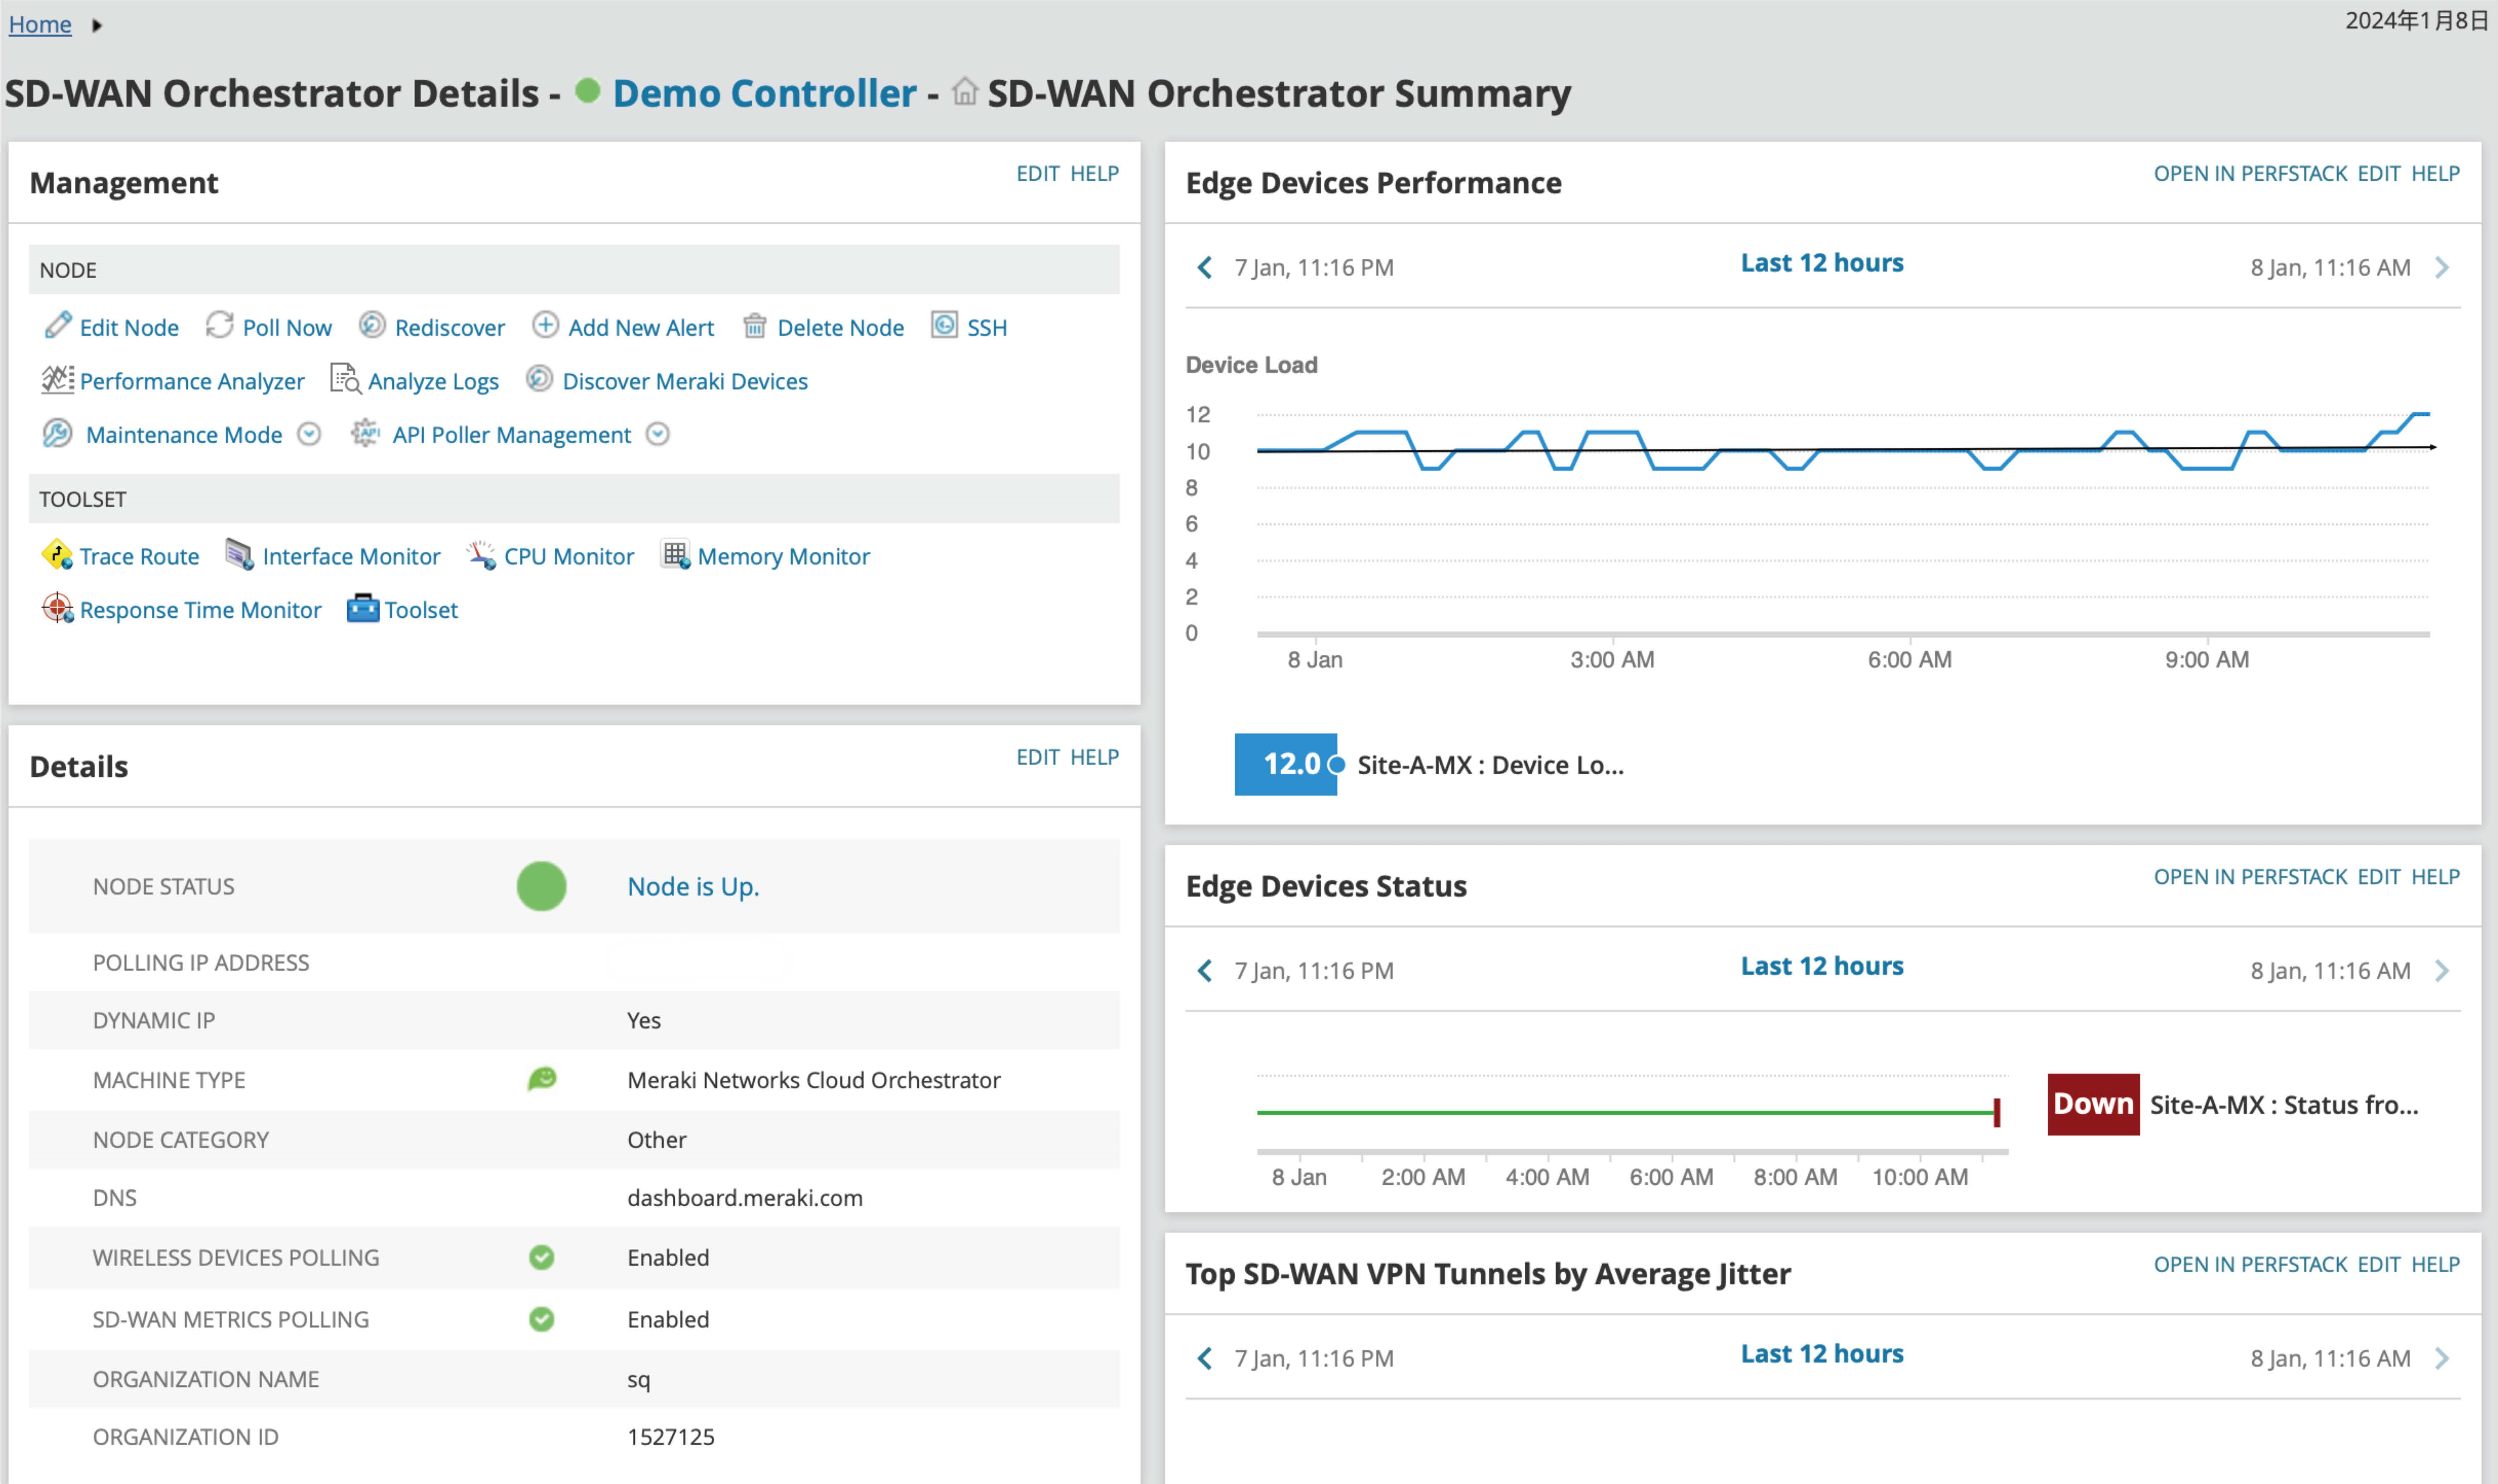Click EDIT in VPN Tunnels Jitter panel

tap(2378, 1265)
